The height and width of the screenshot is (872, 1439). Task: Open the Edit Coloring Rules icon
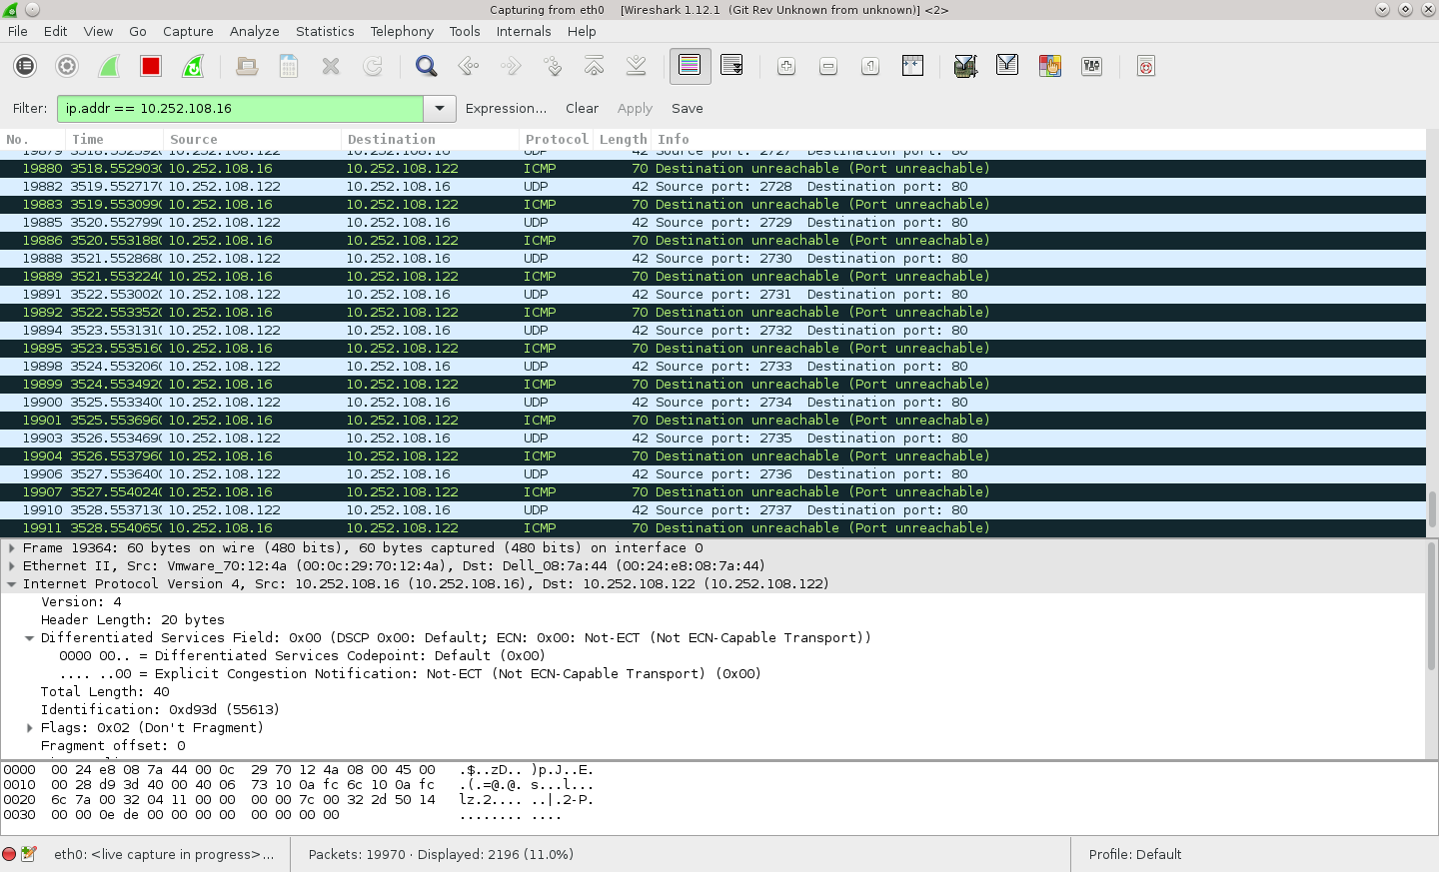[x=1050, y=66]
